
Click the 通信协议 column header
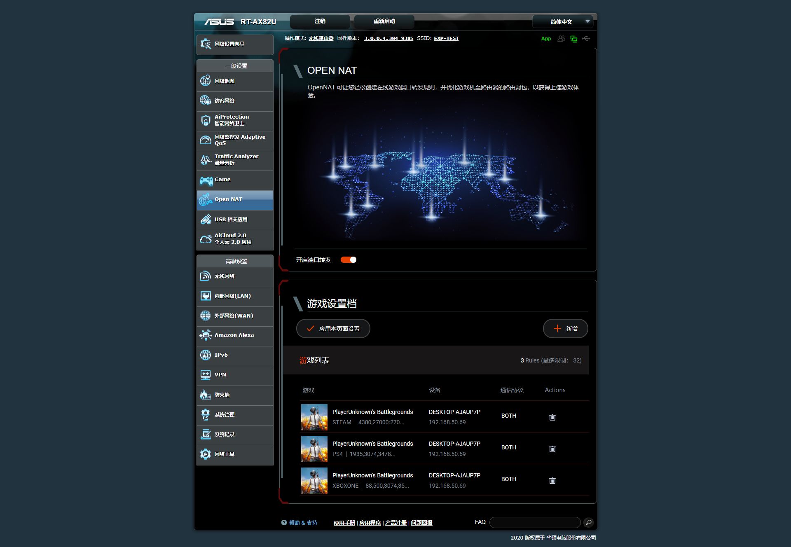[x=512, y=390]
